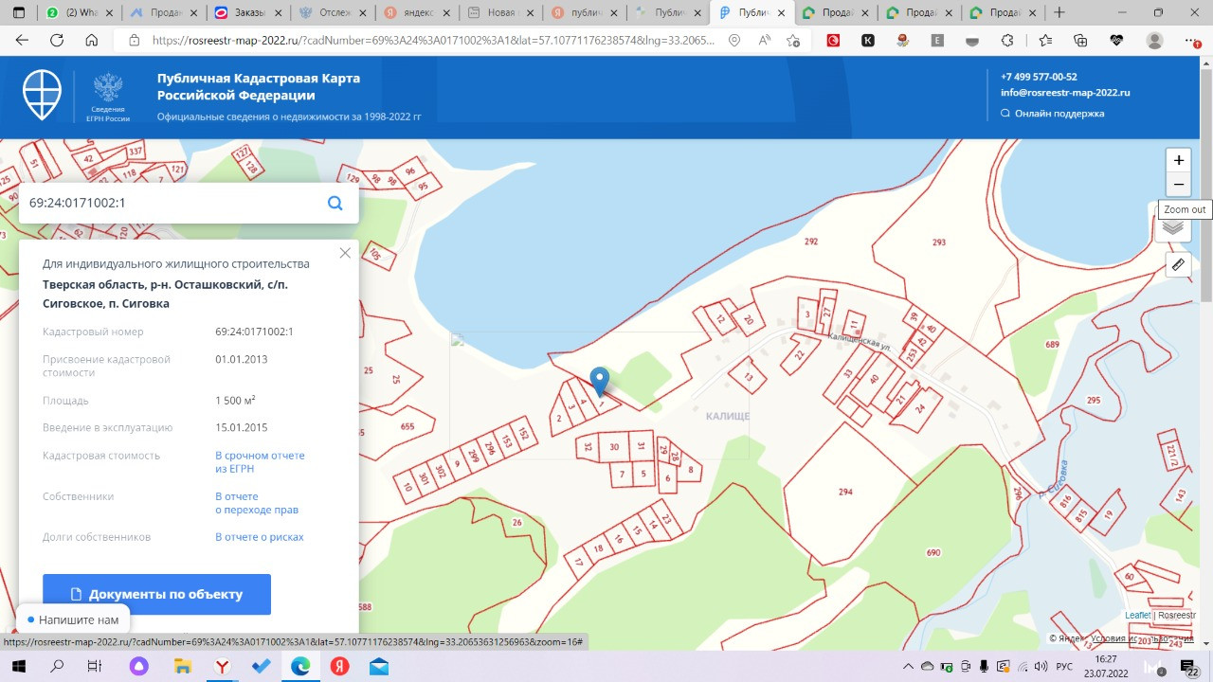Open В отчете о рисках link
This screenshot has height=682, width=1213.
(260, 537)
